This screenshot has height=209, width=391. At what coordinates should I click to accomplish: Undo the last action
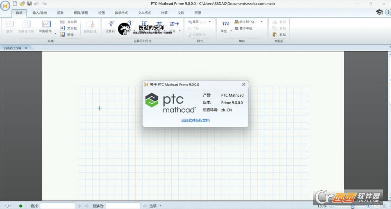coord(37,4)
